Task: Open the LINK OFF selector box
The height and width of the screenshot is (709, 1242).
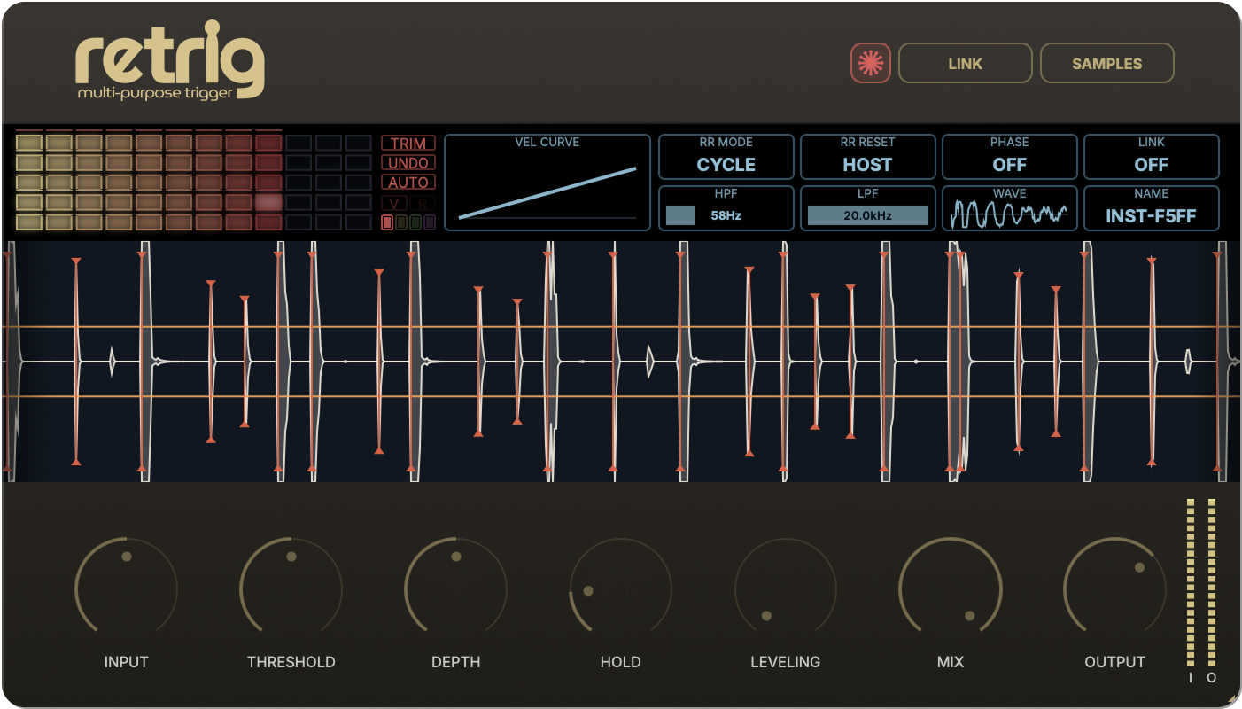Action: 1151,157
